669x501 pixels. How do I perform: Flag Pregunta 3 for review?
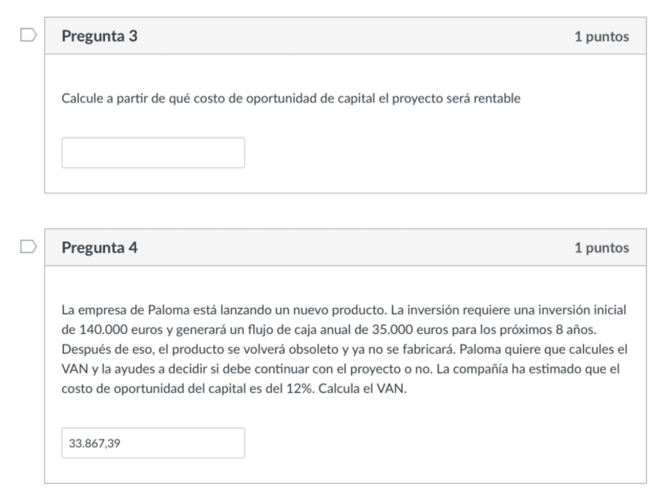tap(27, 36)
